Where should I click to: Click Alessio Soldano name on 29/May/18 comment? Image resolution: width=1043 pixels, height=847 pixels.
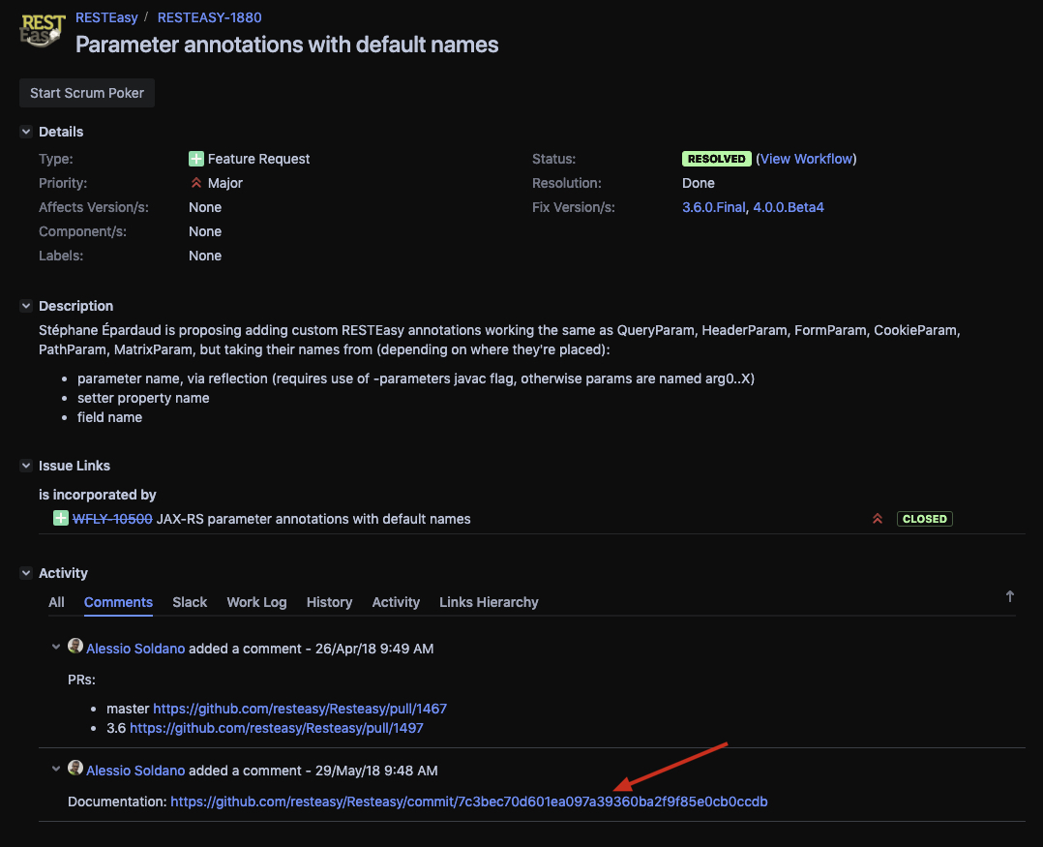(x=135, y=771)
